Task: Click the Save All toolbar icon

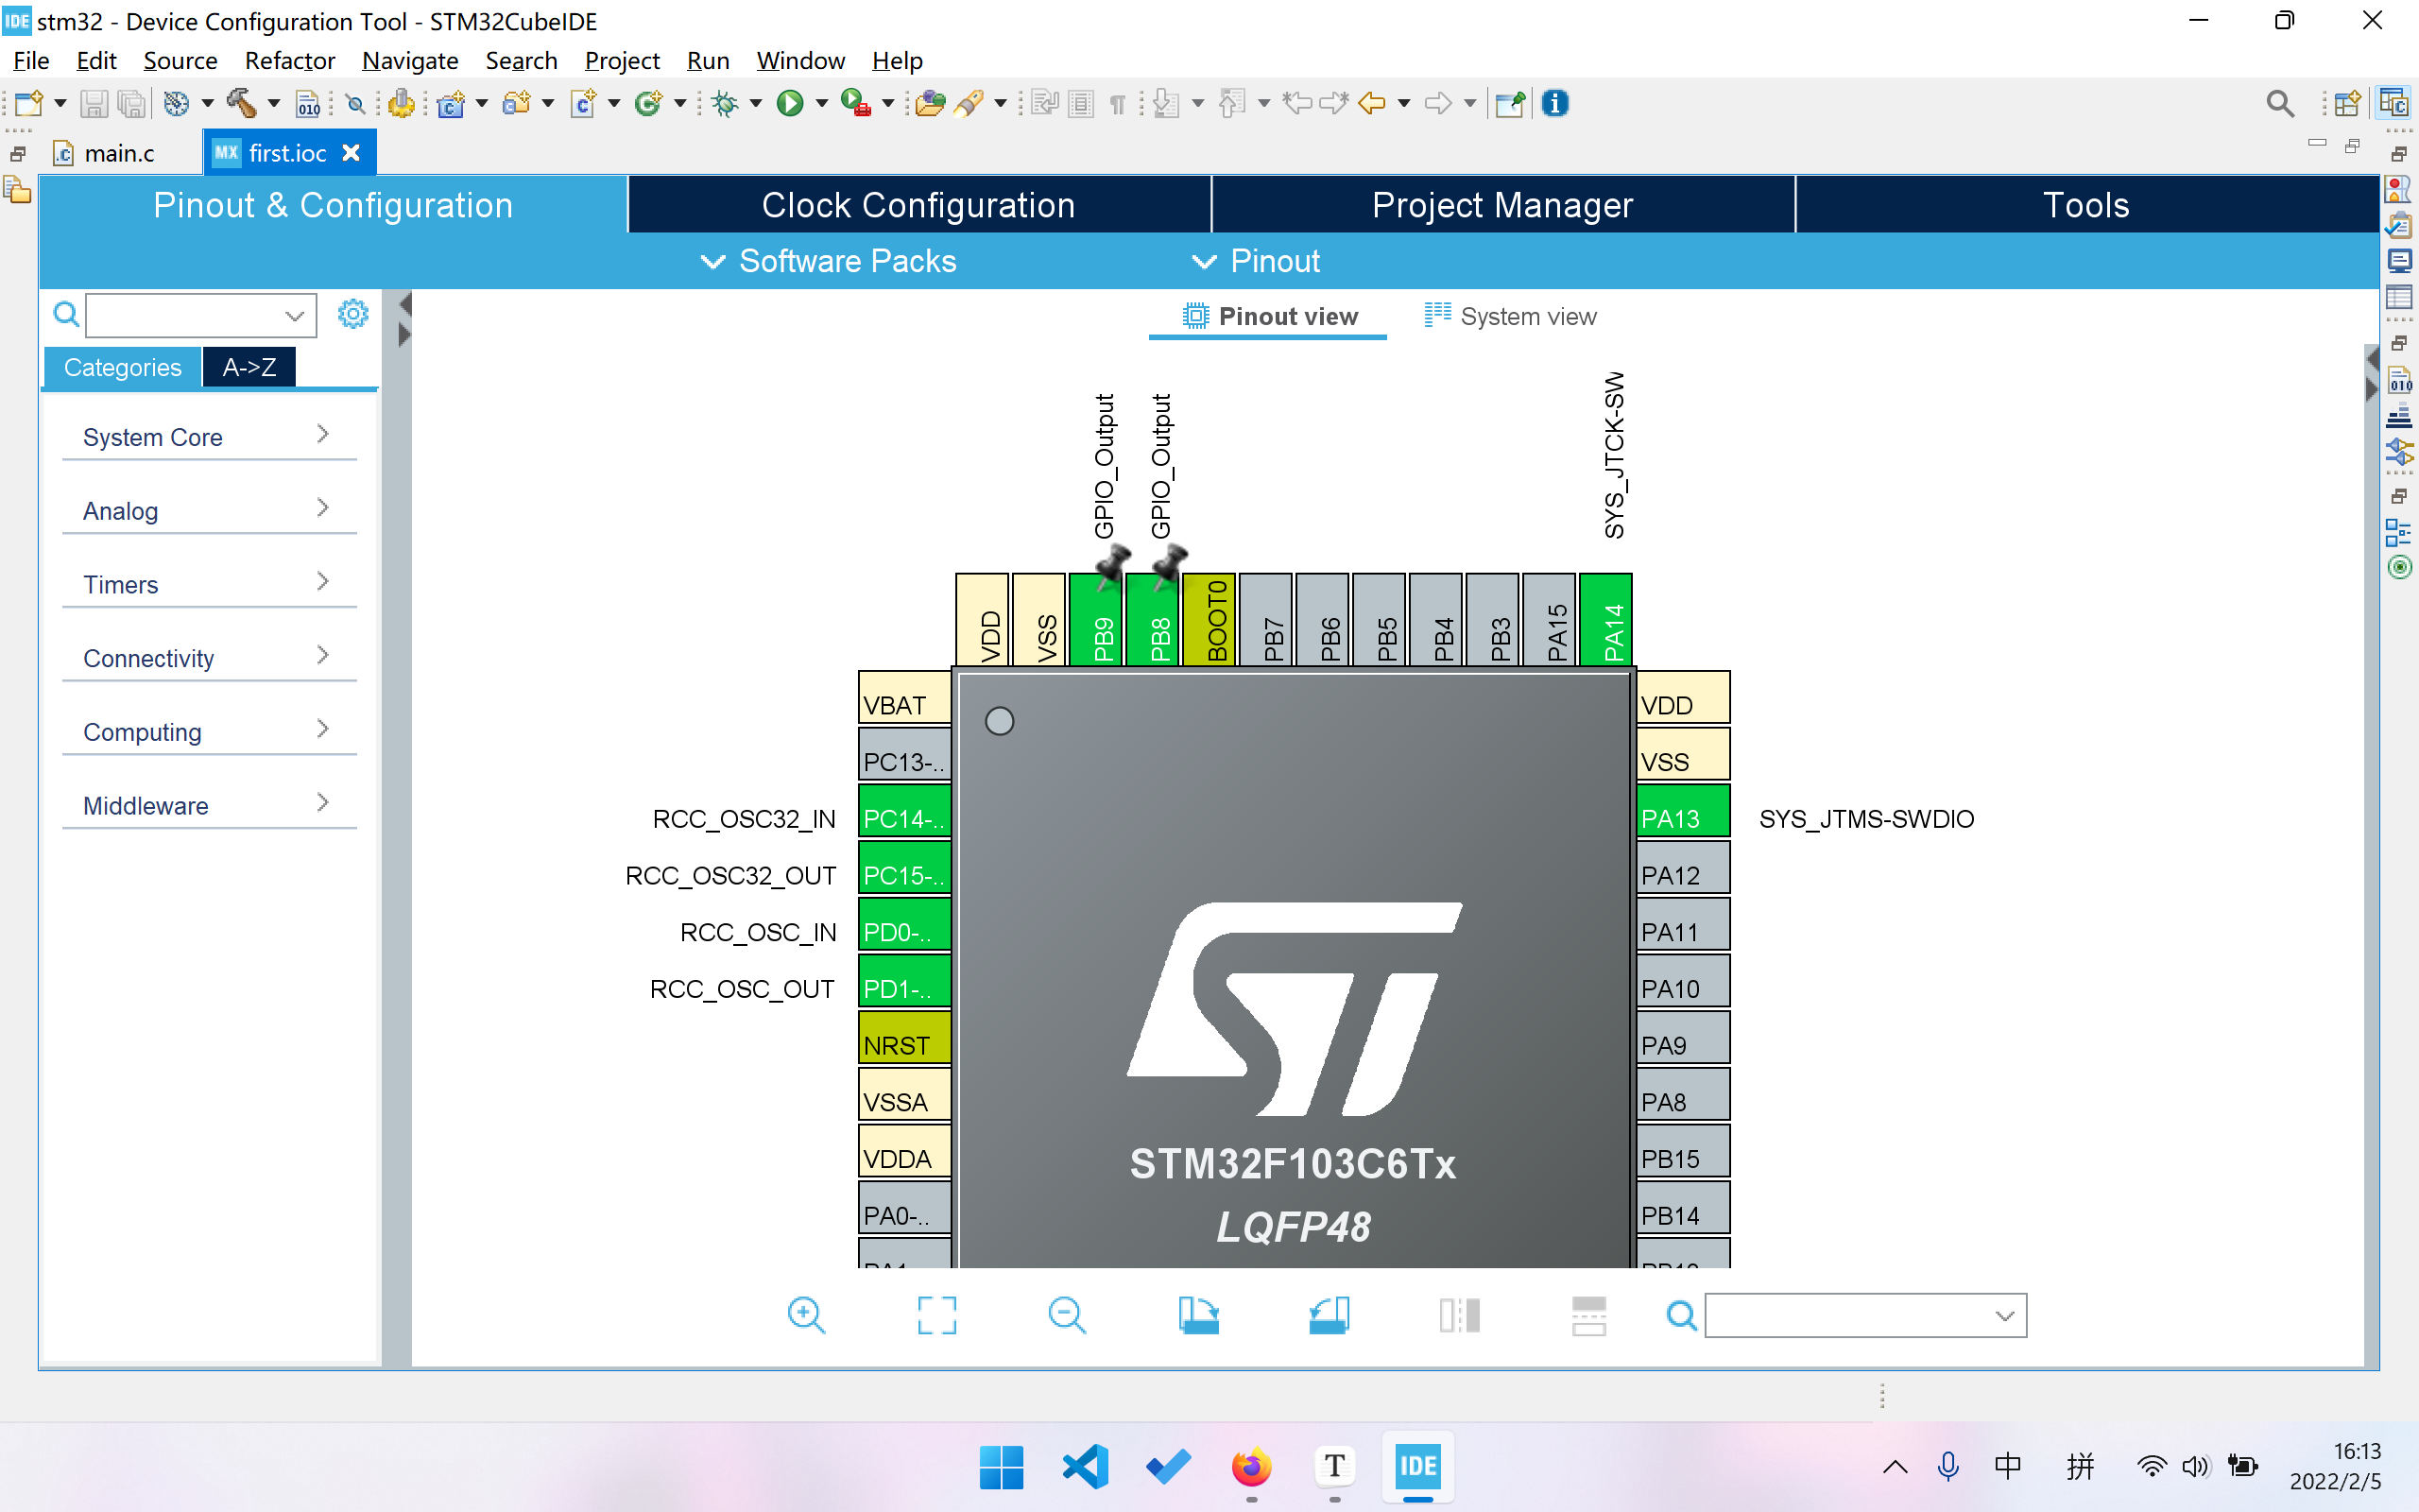Action: coord(131,103)
